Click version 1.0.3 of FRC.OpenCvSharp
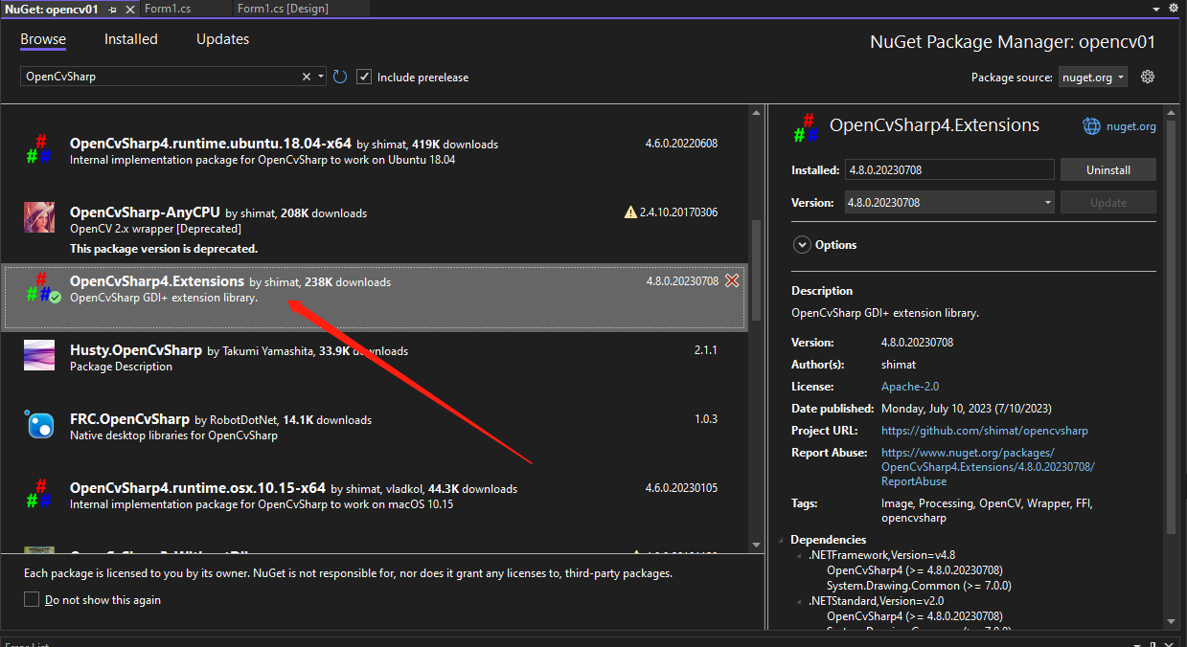Viewport: 1187px width, 647px height. tap(706, 419)
